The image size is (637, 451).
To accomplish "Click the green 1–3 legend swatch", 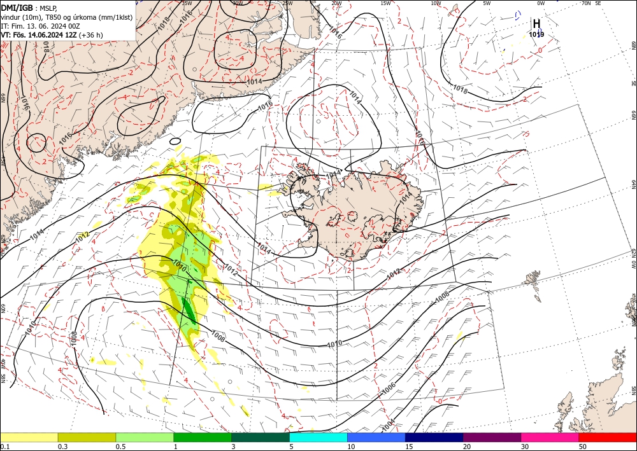I will click(x=203, y=437).
